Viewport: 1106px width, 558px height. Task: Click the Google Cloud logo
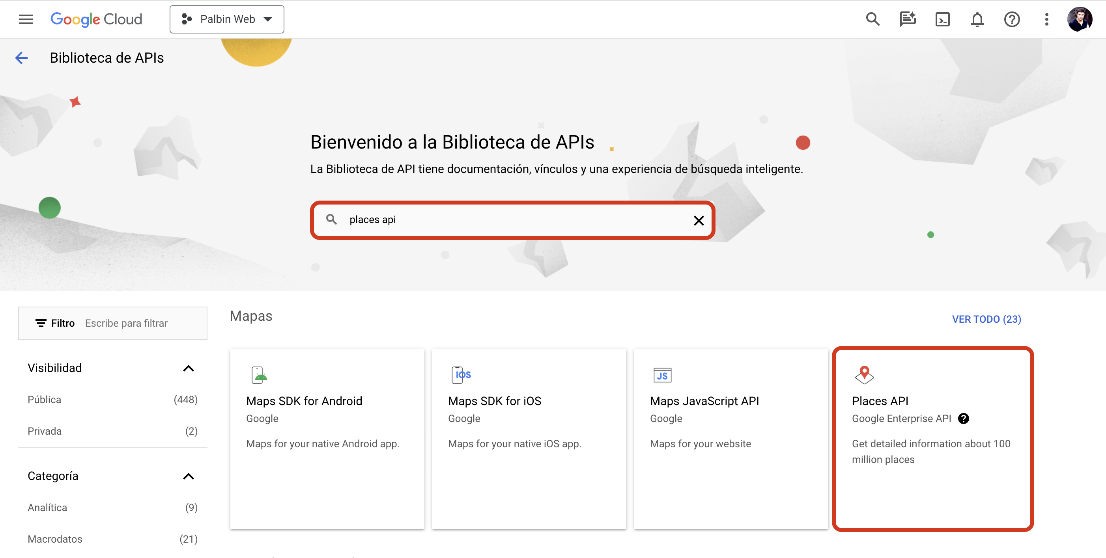(96, 19)
